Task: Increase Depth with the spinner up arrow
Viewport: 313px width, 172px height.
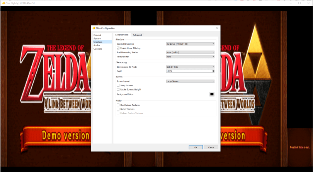Action: pos(213,70)
